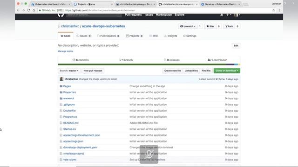Image resolution: width=298 pixels, height=167 pixels.
Task: Open appsettings.Development.json file
Action: tap(81, 135)
